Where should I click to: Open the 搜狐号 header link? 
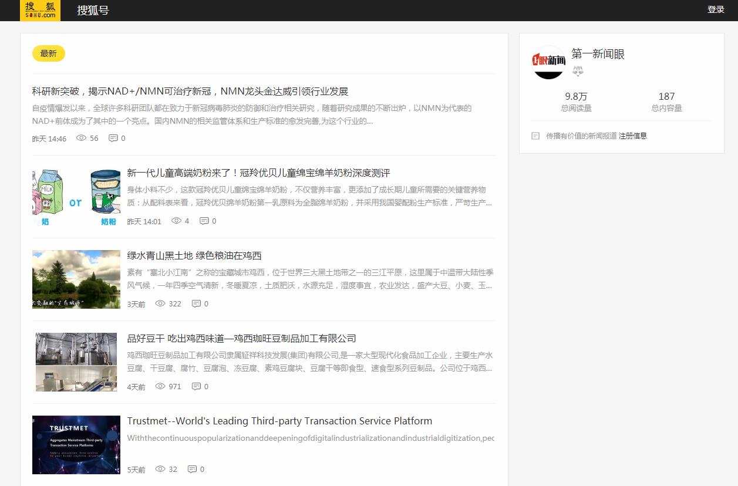pos(93,10)
